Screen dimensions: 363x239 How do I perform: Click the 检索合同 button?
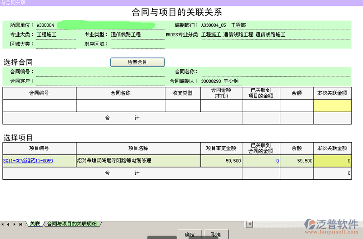[137, 62]
